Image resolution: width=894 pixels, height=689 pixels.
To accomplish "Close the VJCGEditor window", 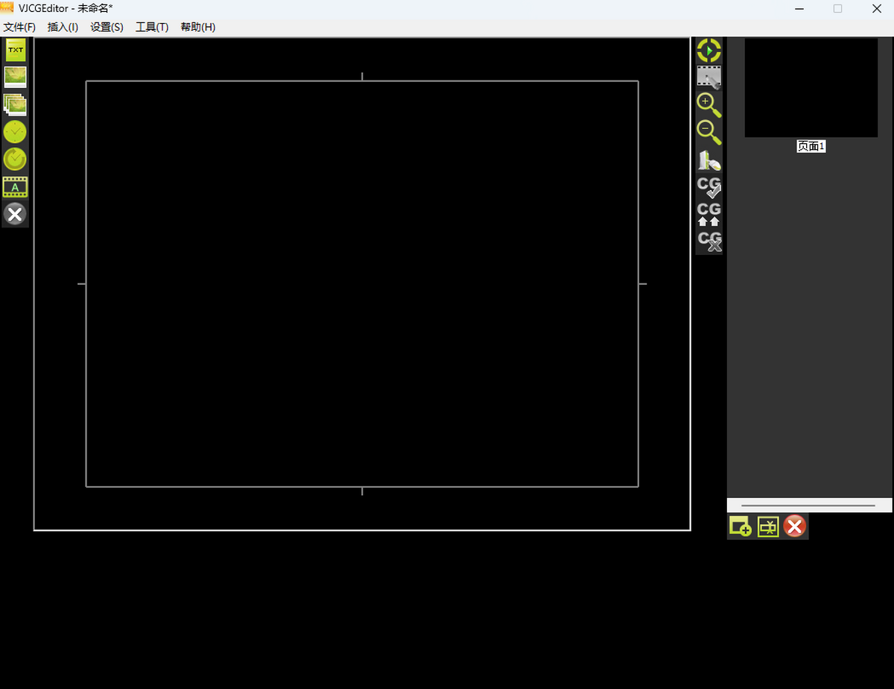I will tap(877, 9).
